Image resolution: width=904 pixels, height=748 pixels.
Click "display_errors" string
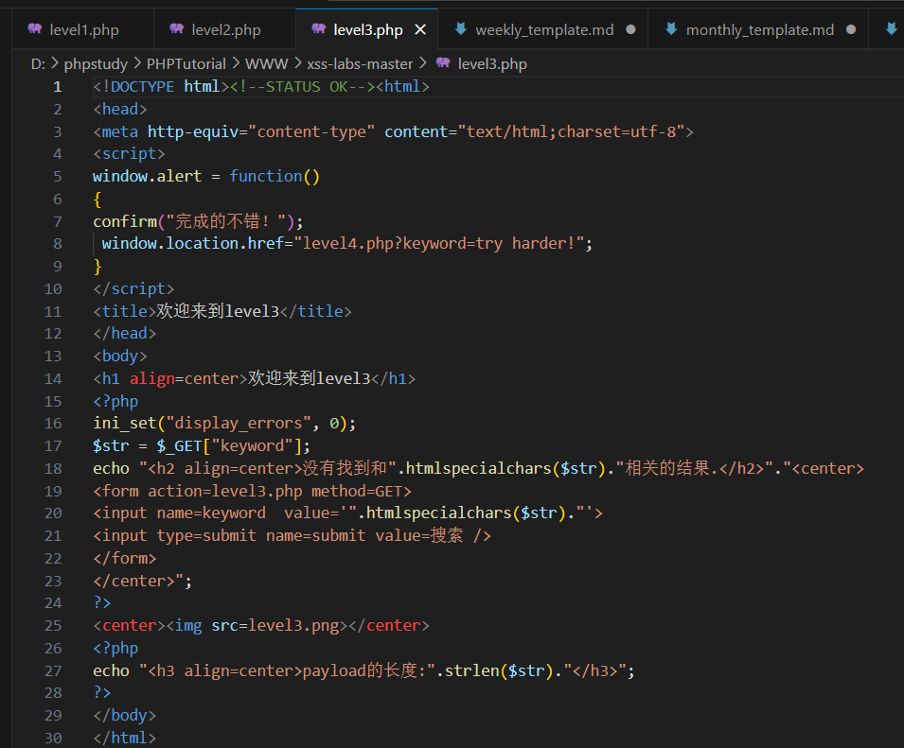[x=239, y=424]
